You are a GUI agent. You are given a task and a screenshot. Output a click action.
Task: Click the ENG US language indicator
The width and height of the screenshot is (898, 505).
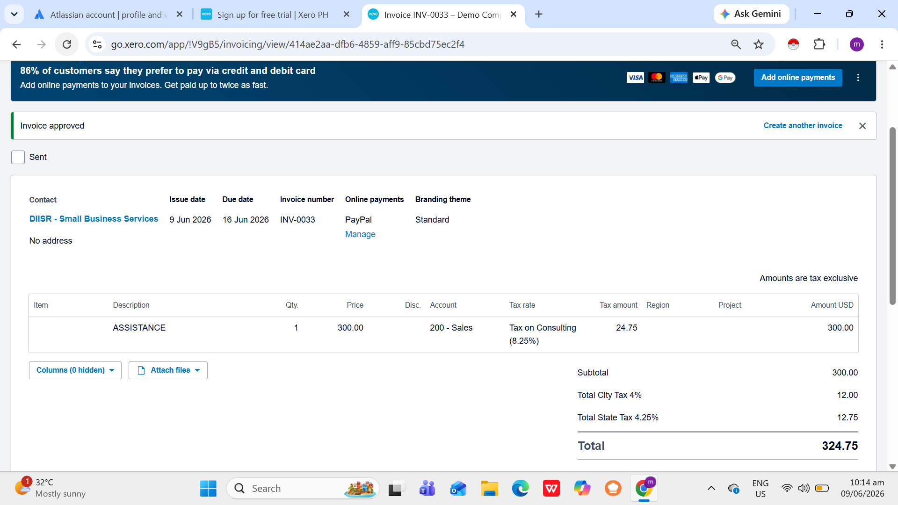tap(760, 489)
